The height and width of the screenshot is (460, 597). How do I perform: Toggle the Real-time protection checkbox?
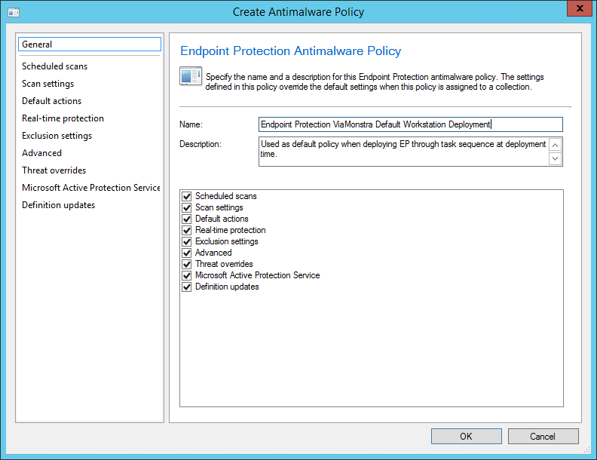pos(187,231)
